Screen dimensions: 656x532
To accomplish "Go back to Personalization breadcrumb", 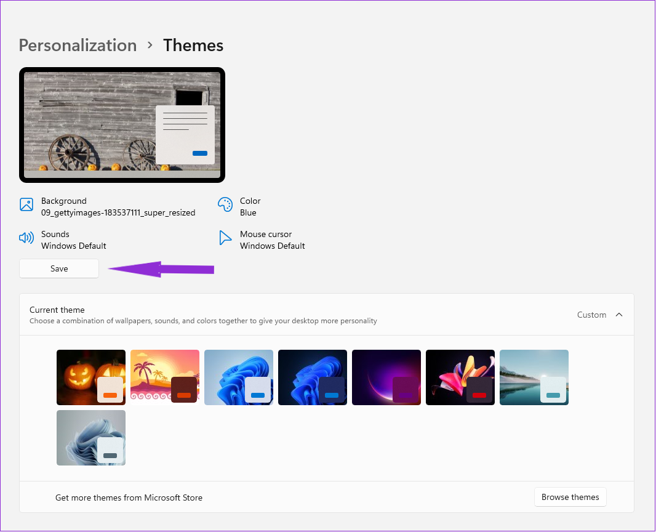I will [x=78, y=45].
